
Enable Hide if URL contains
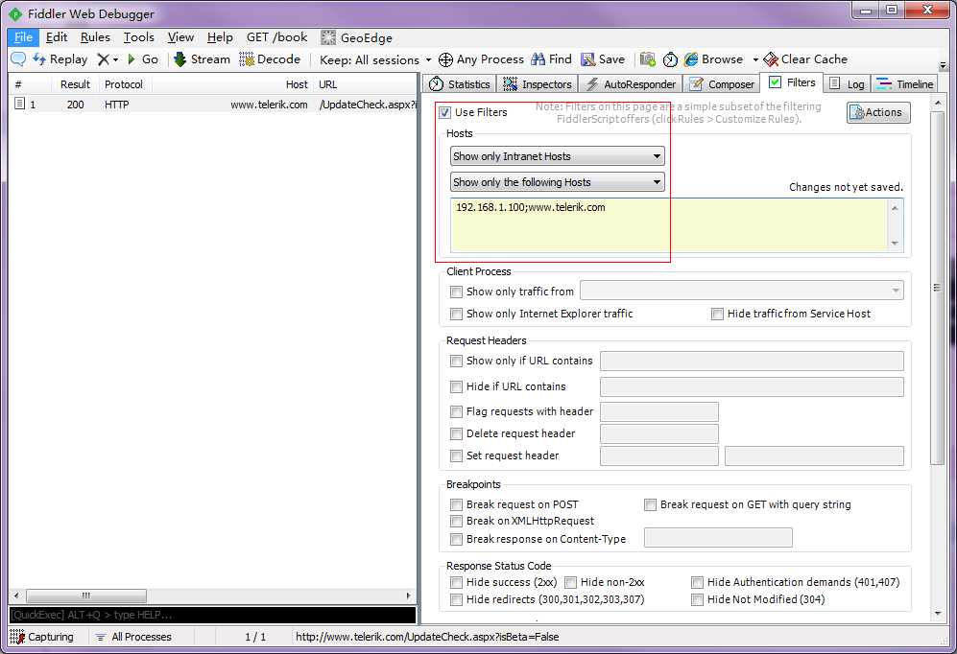[456, 386]
